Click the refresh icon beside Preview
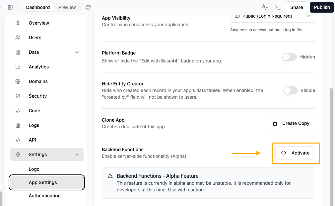 [88, 7]
